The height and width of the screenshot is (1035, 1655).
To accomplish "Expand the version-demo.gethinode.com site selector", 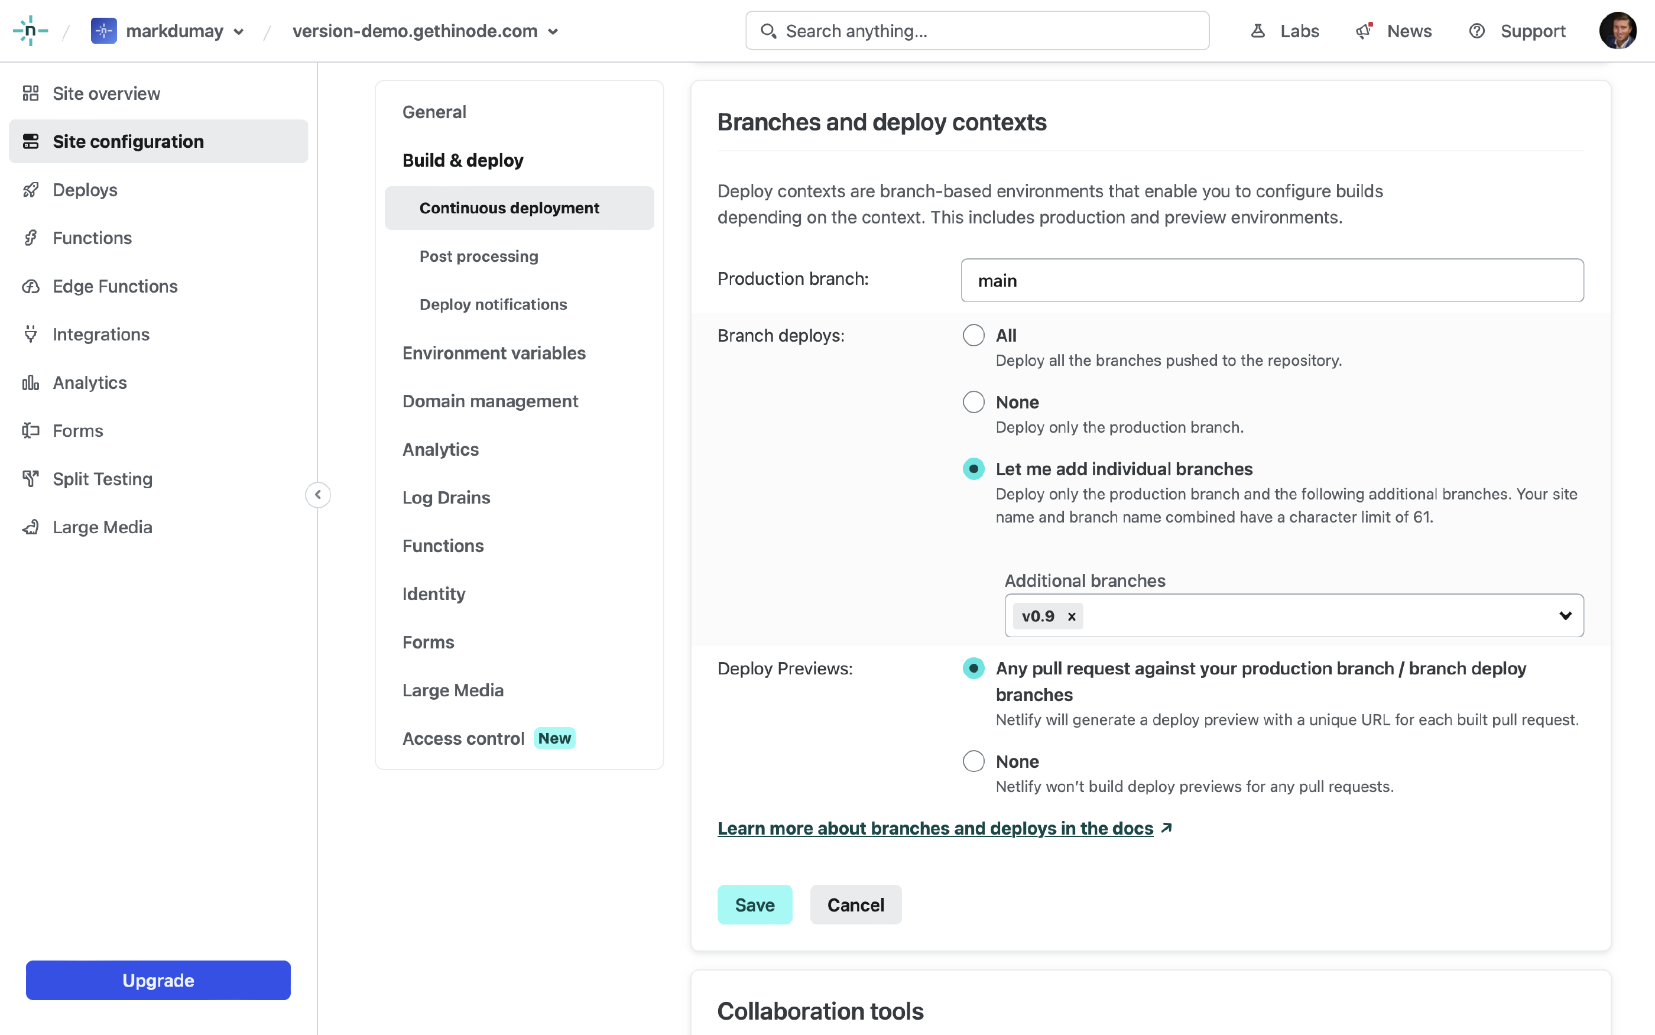I will click(553, 31).
